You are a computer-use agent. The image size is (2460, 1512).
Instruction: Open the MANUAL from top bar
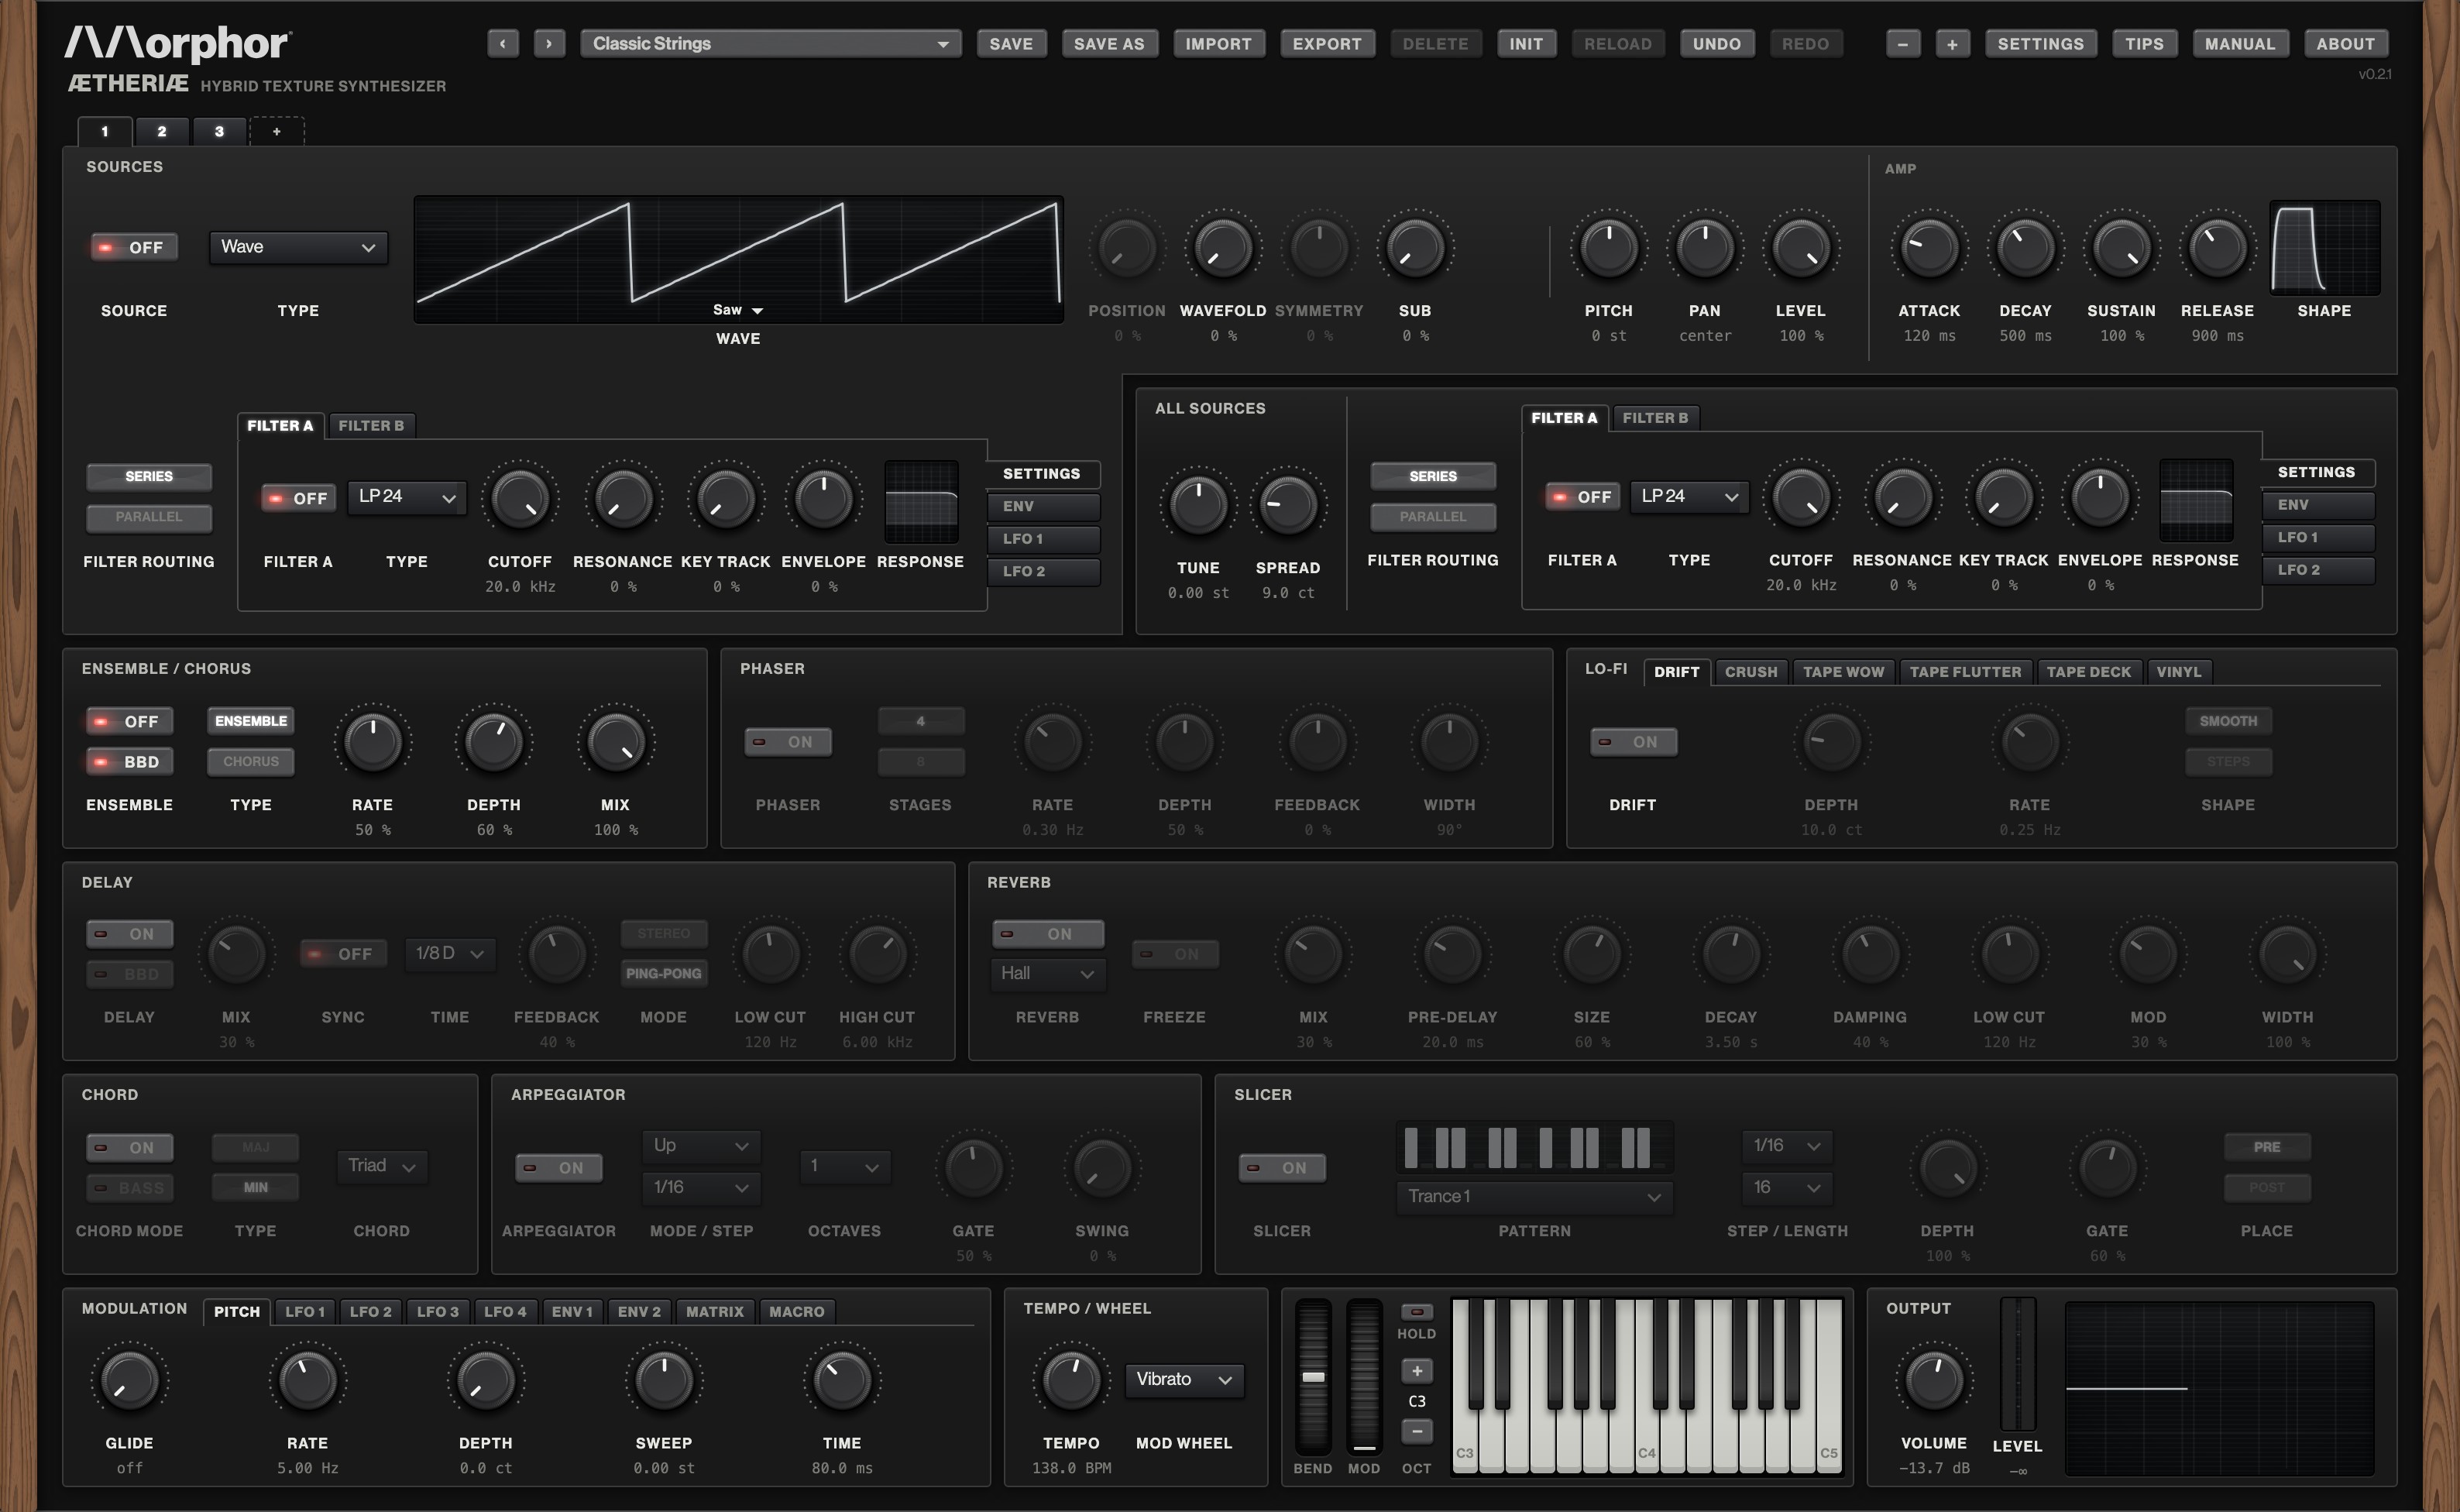2239,43
